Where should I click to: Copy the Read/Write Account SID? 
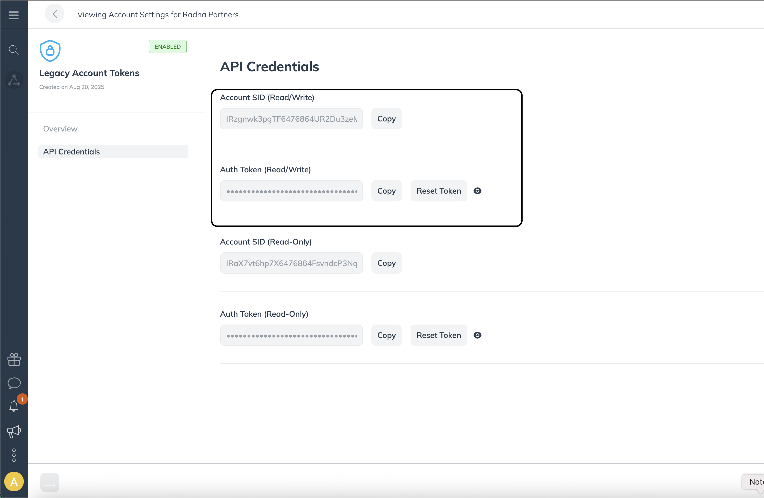pyautogui.click(x=386, y=119)
